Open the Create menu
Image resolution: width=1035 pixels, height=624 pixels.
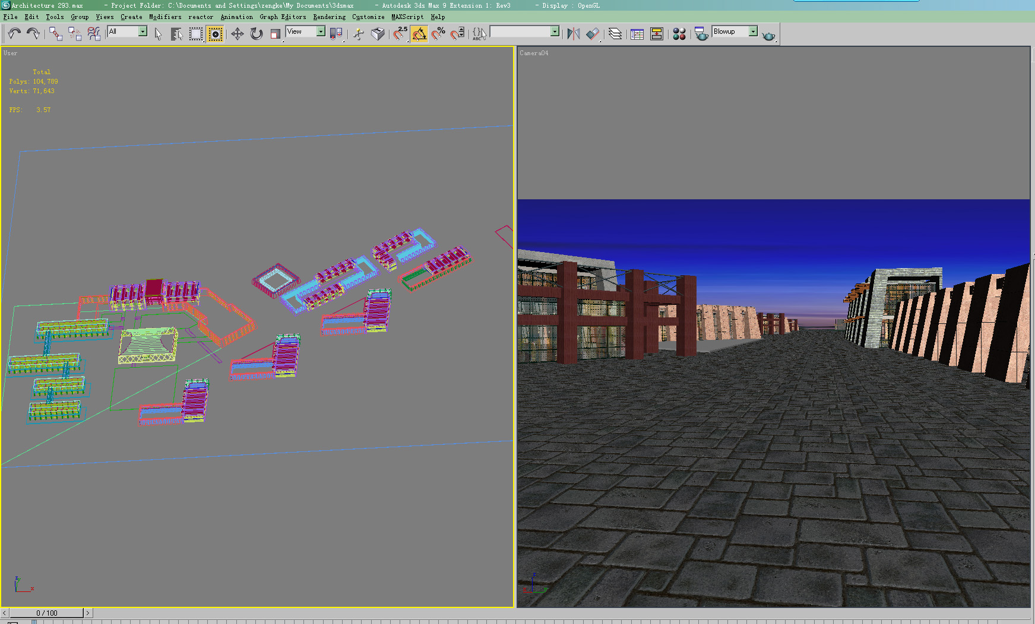pos(131,17)
